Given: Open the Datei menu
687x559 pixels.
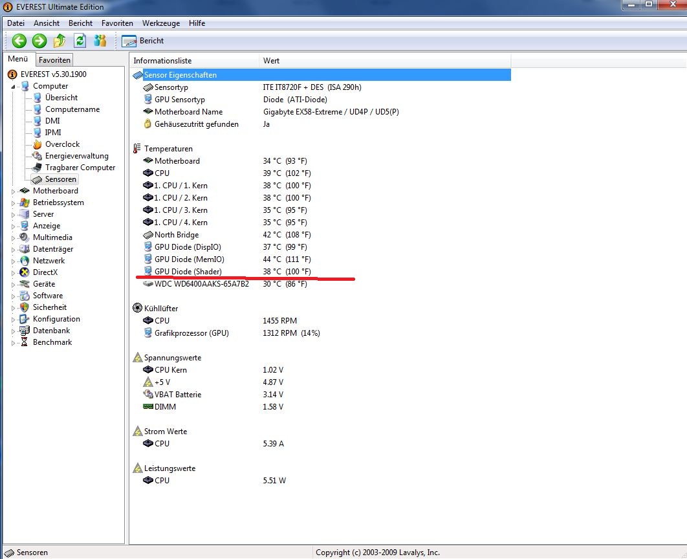Looking at the screenshot, I should (x=16, y=23).
